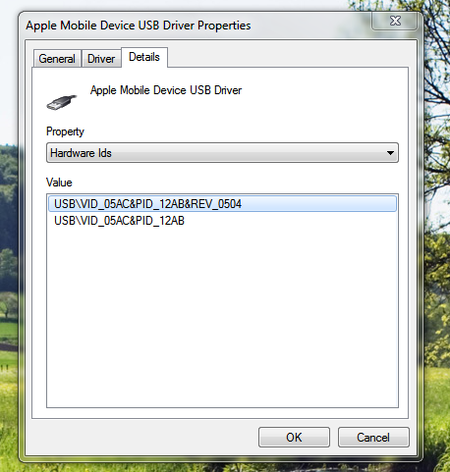This screenshot has height=472, width=450.
Task: Click the tree on the desktop wallpaper
Action: click(x=434, y=131)
